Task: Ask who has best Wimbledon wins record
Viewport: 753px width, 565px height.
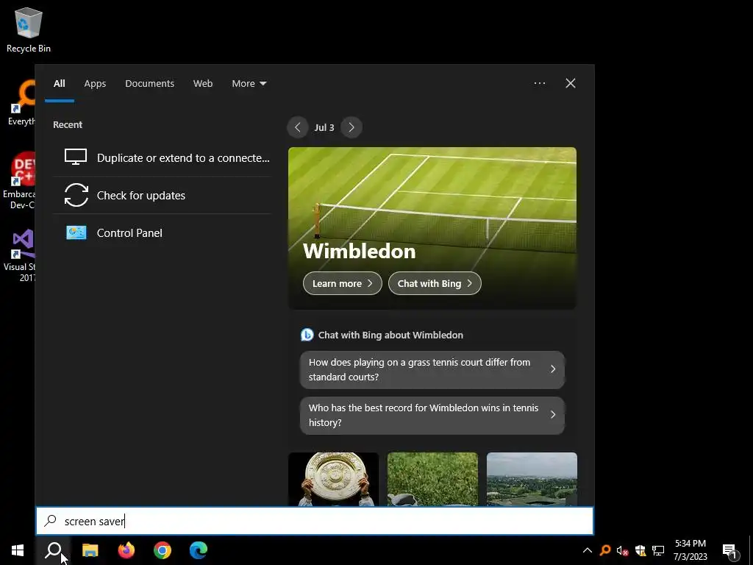Action: [x=432, y=415]
